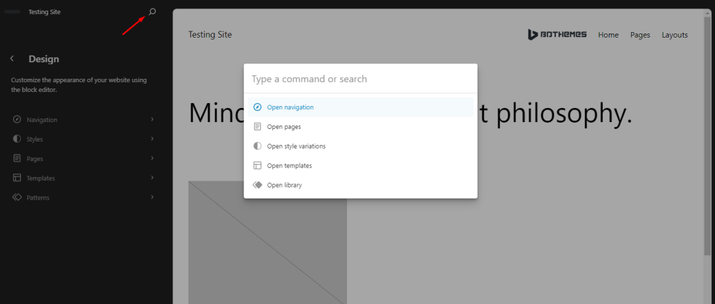Click the layout icon beside Open templates
715x304 pixels.
coord(257,166)
